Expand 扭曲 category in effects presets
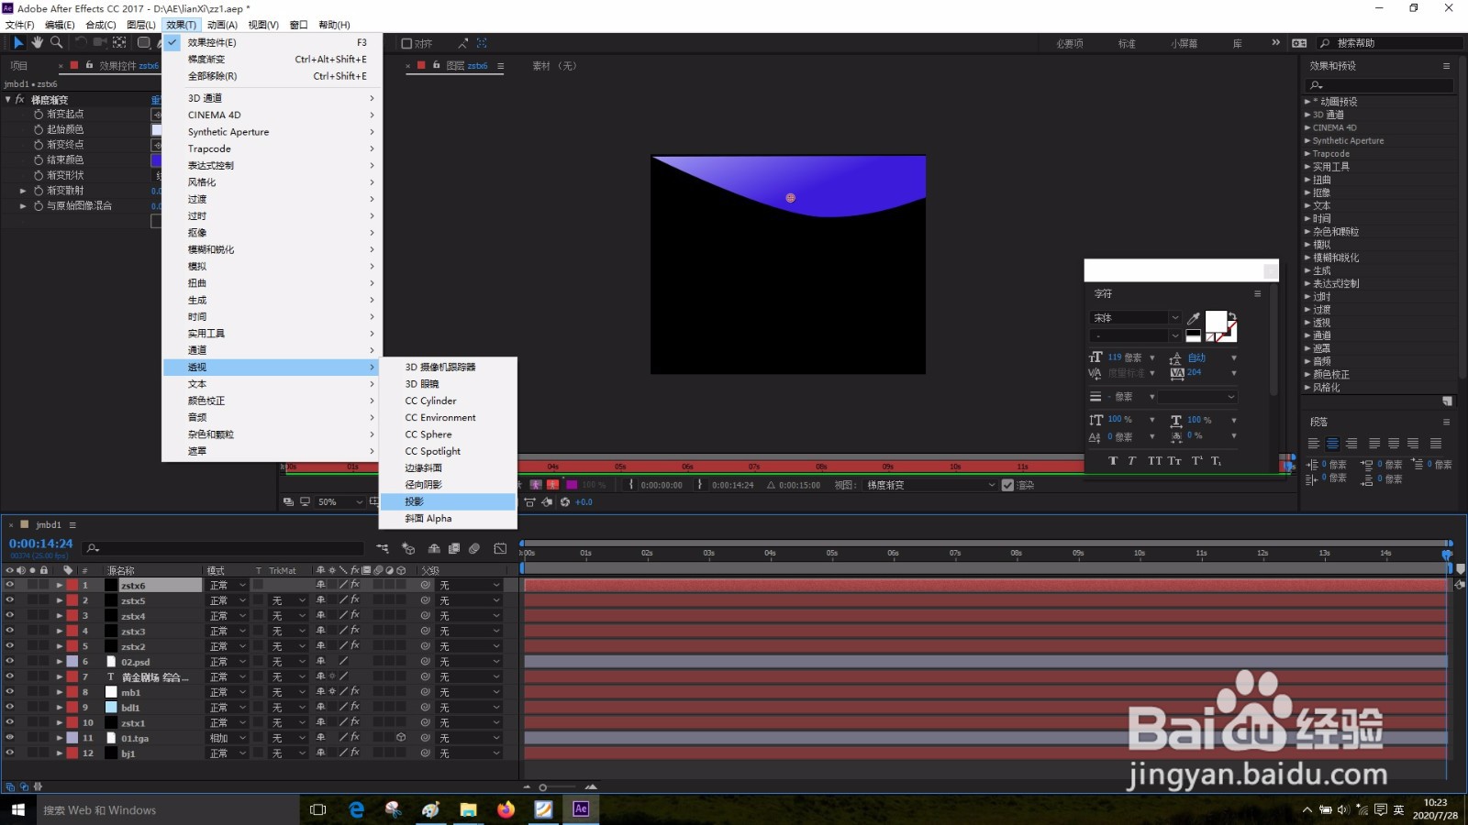The image size is (1468, 825). (1307, 180)
